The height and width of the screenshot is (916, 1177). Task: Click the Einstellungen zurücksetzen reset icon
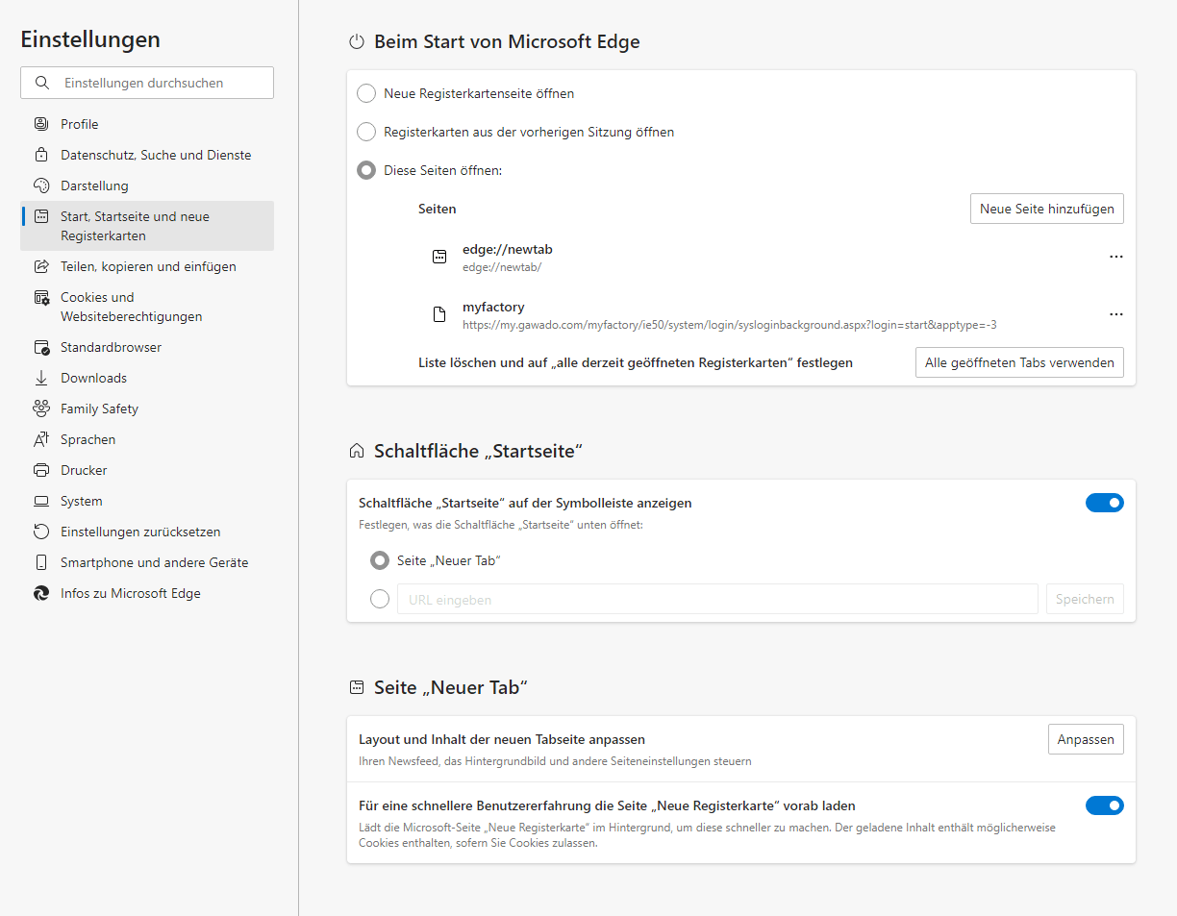pyautogui.click(x=41, y=532)
